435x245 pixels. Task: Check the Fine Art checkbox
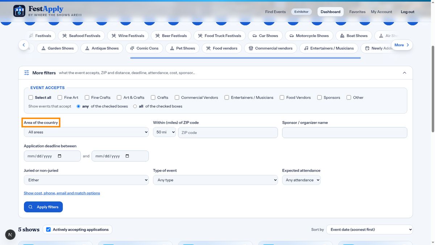60,98
